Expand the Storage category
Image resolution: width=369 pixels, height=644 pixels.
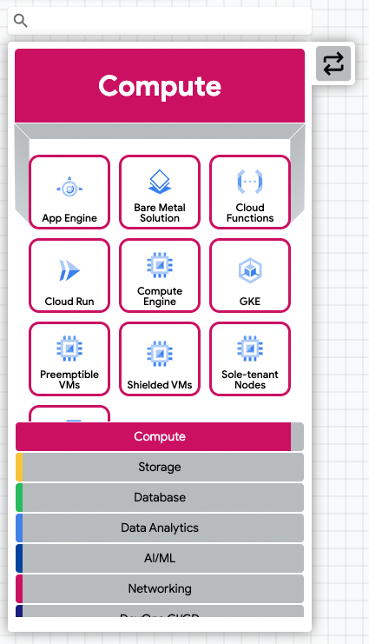pos(160,467)
